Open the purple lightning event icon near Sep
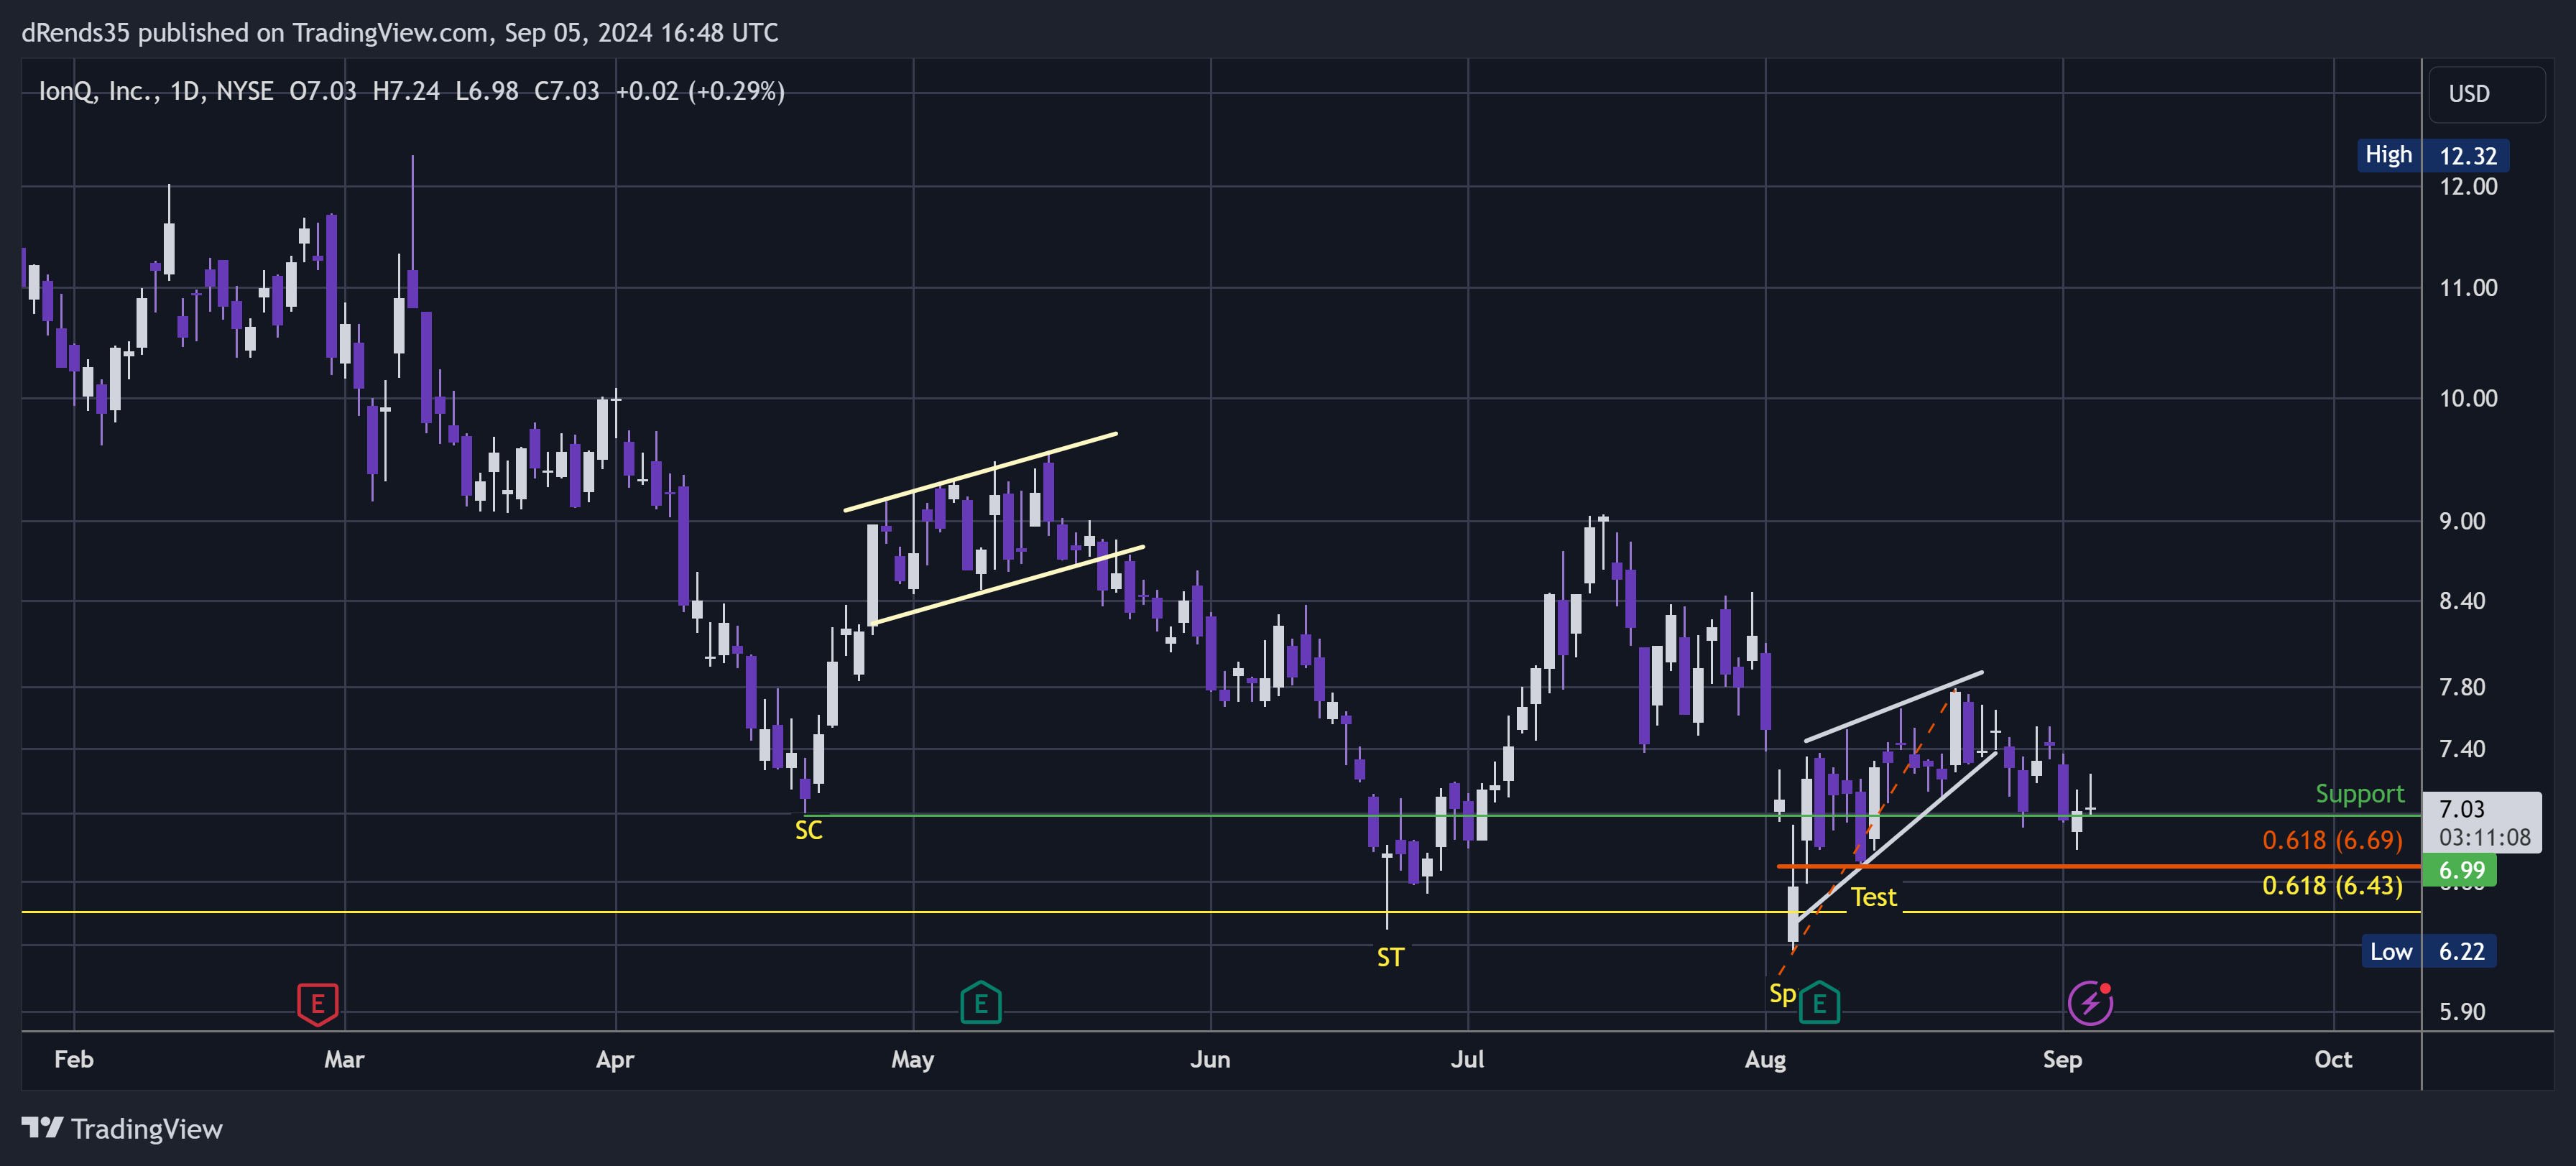This screenshot has width=2576, height=1166. click(2090, 1003)
